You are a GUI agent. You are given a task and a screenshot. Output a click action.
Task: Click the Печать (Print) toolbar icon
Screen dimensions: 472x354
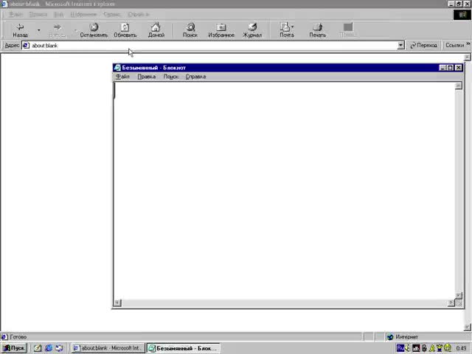pos(317,30)
